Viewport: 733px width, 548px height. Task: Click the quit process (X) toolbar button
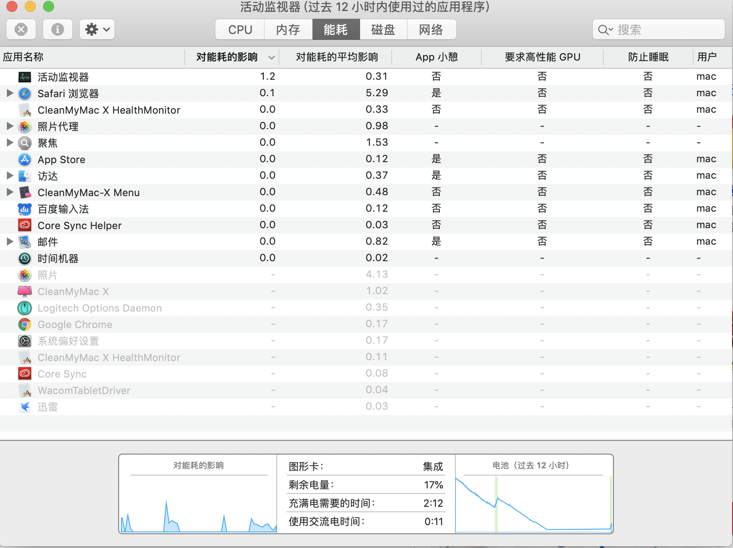[x=21, y=30]
